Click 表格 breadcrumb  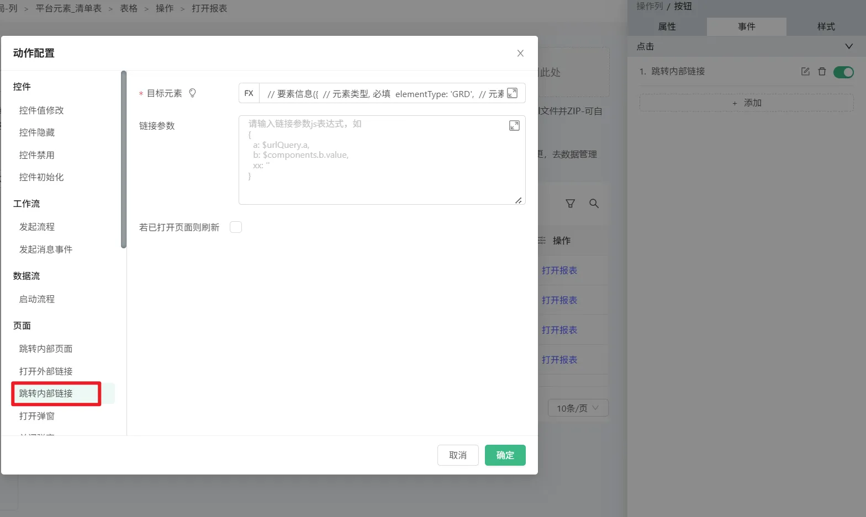pyautogui.click(x=129, y=8)
